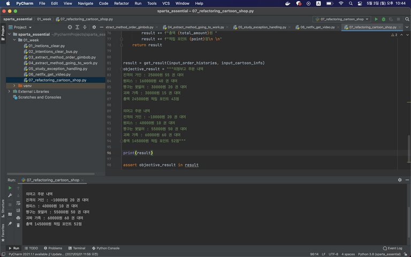Rerun program with green play in Run panel
Image resolution: width=411 pixels, height=257 pixels.
[10, 188]
